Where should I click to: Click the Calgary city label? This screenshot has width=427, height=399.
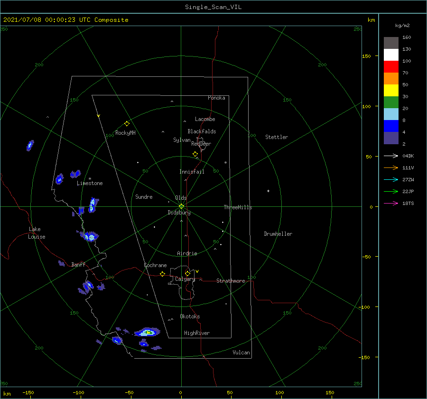point(185,279)
